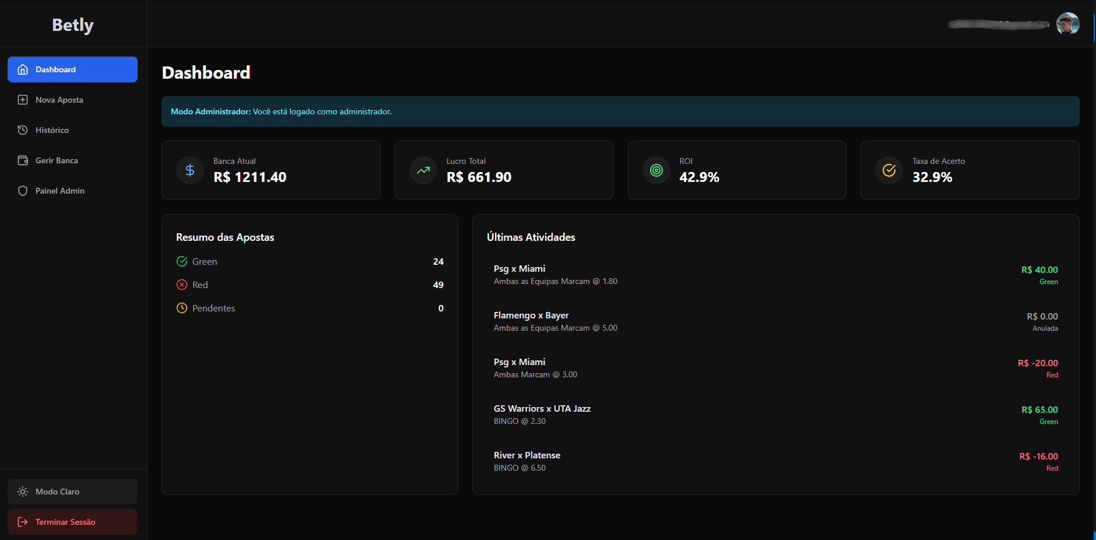This screenshot has height=540, width=1096.
Task: Click the Nova Aposta plus icon
Action: (x=23, y=100)
